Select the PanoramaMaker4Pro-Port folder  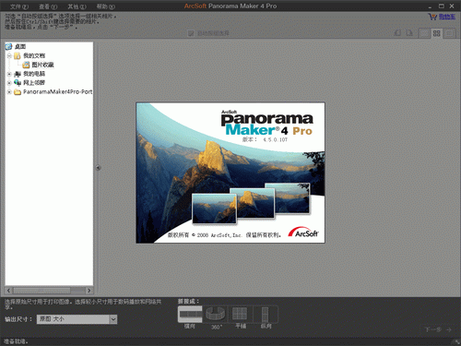(58, 91)
